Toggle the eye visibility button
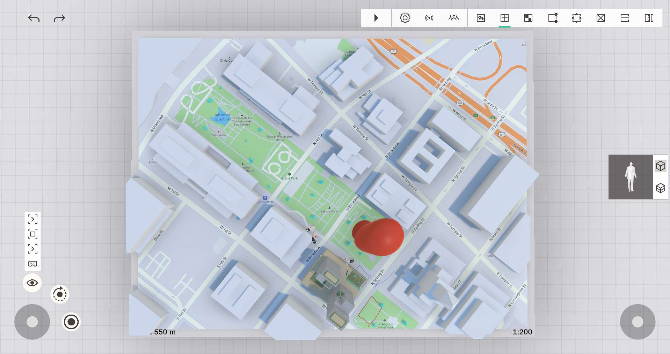The image size is (670, 354). [x=32, y=283]
